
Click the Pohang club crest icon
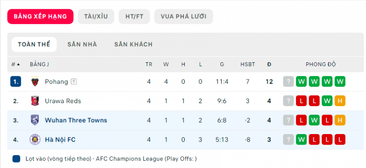click(35, 81)
